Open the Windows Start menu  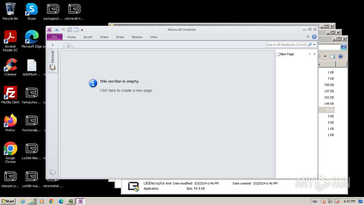[8, 201]
